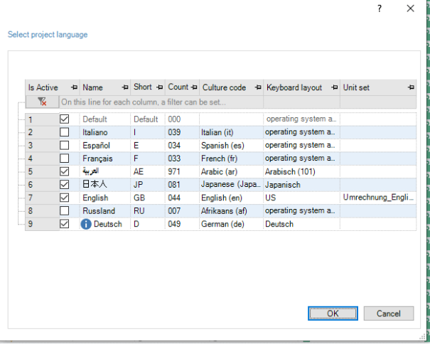Select row number 9 header
The height and width of the screenshot is (344, 430).
[x=42, y=224]
